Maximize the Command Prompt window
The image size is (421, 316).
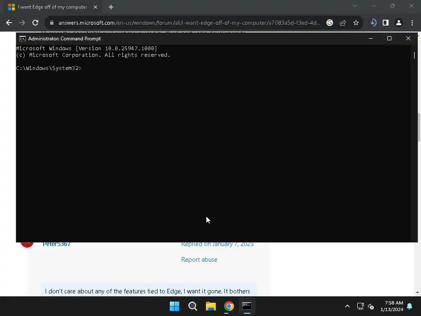coord(389,38)
